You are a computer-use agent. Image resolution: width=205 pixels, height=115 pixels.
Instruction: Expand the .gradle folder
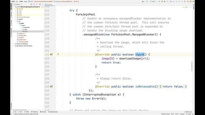15,9
